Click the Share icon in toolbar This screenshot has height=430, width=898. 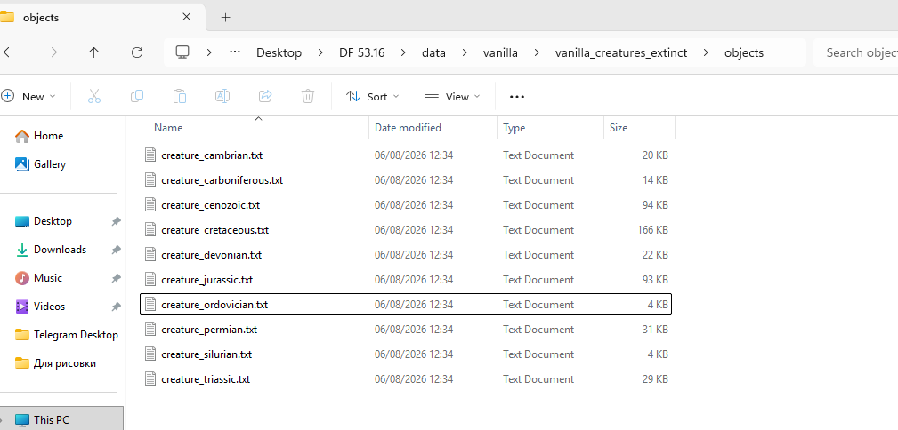click(265, 96)
